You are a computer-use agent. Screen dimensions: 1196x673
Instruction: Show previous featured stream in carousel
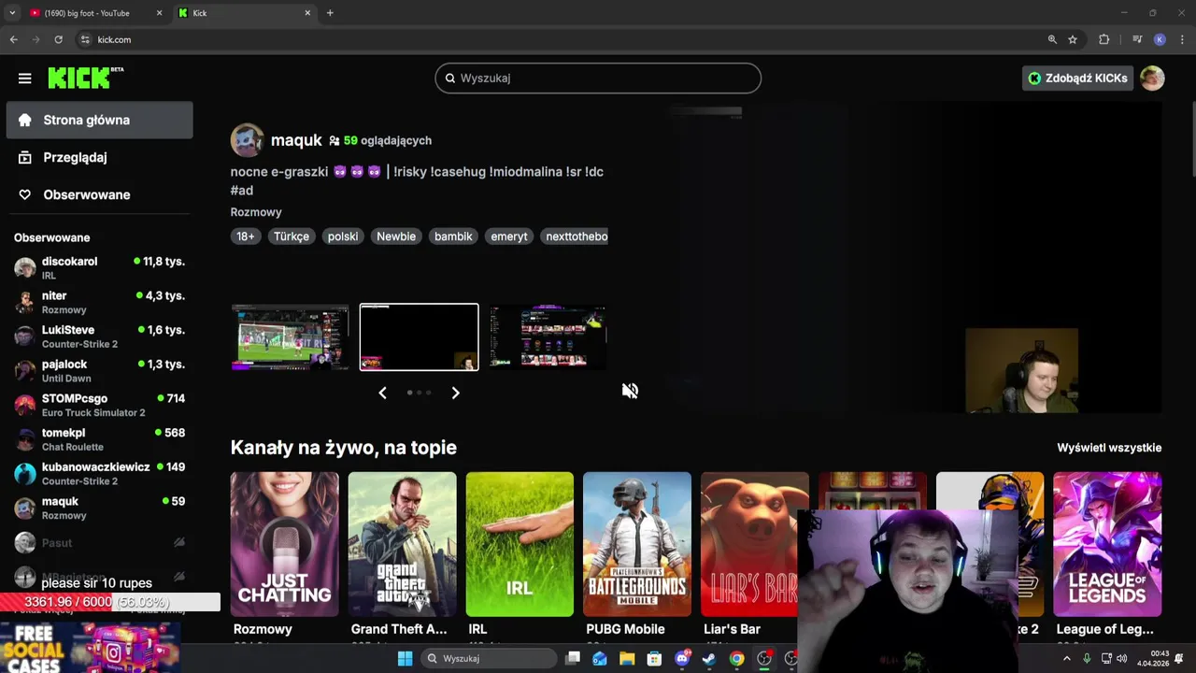(x=382, y=393)
